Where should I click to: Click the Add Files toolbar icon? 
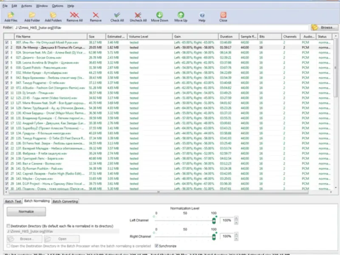tap(11, 15)
